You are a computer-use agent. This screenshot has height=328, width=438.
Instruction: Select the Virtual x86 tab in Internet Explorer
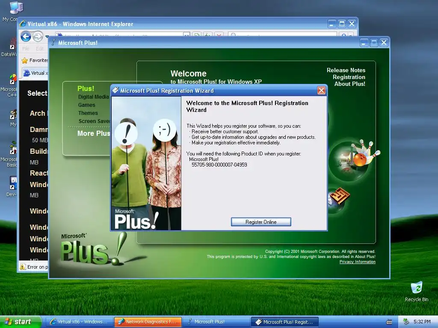pyautogui.click(x=36, y=73)
